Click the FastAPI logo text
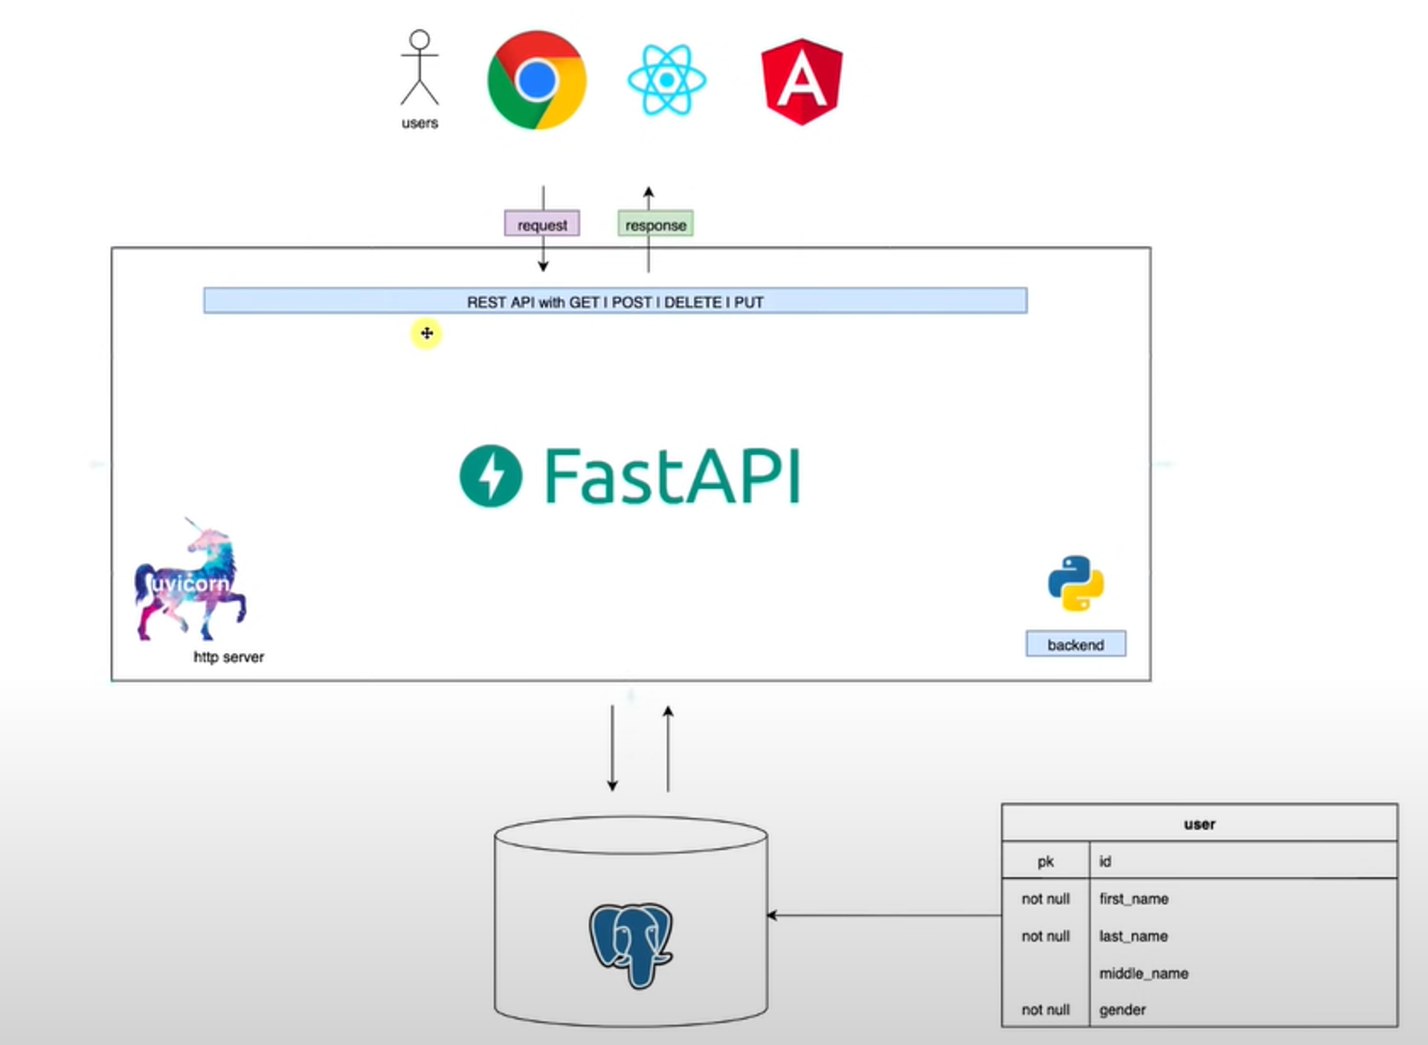This screenshot has width=1428, height=1045. tap(672, 477)
